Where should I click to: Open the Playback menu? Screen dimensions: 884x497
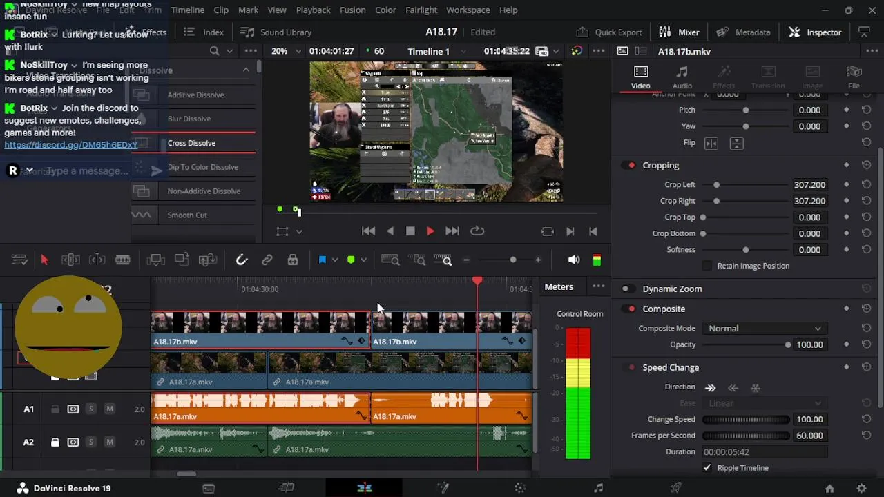pos(313,10)
